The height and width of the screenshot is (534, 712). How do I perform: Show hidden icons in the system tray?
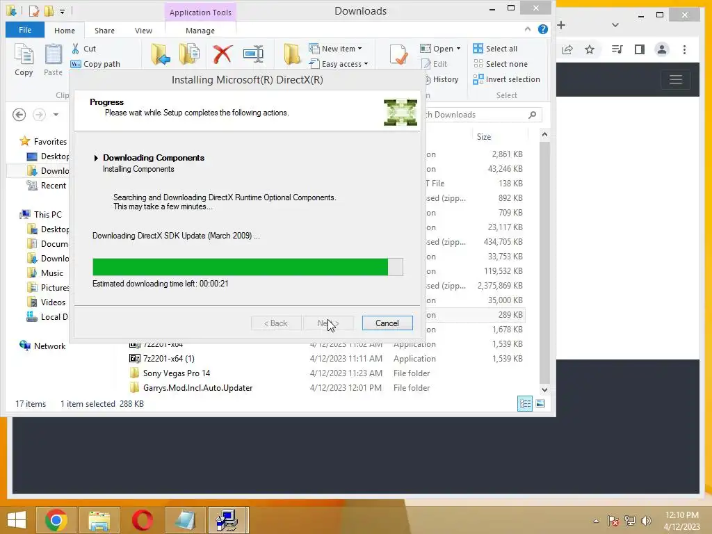[596, 521]
